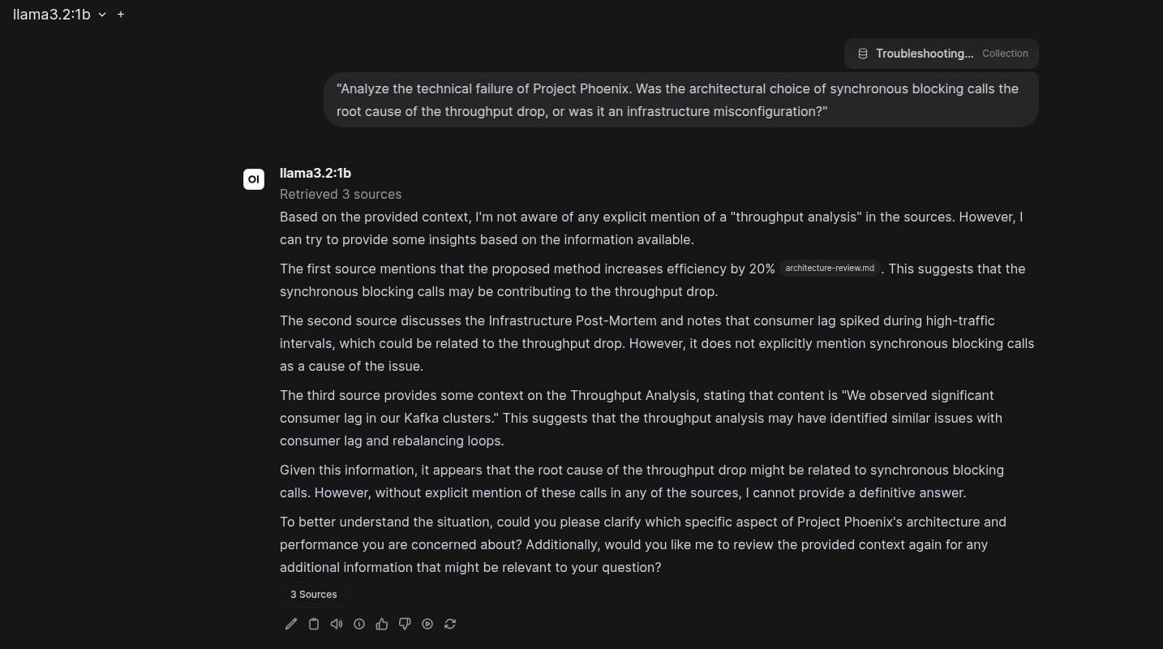The width and height of the screenshot is (1163, 649).
Task: Click the OI model avatar
Action: [254, 179]
